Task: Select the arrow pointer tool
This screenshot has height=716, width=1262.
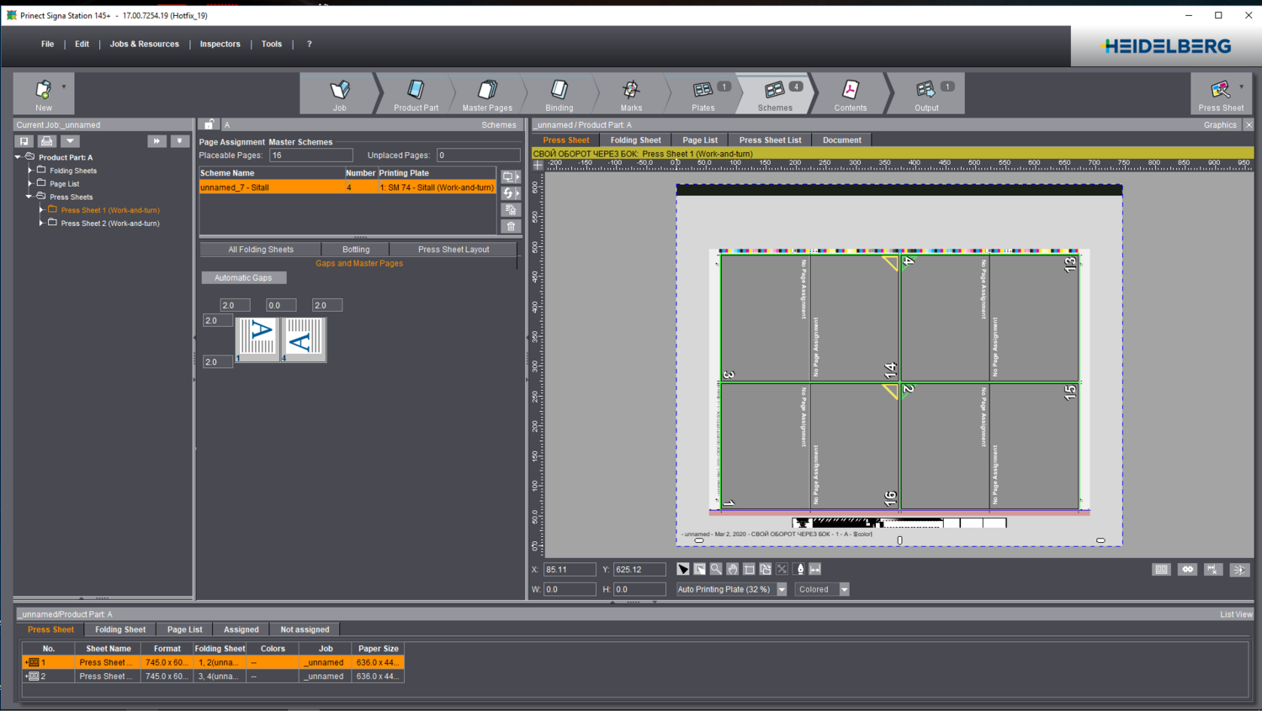Action: tap(683, 569)
